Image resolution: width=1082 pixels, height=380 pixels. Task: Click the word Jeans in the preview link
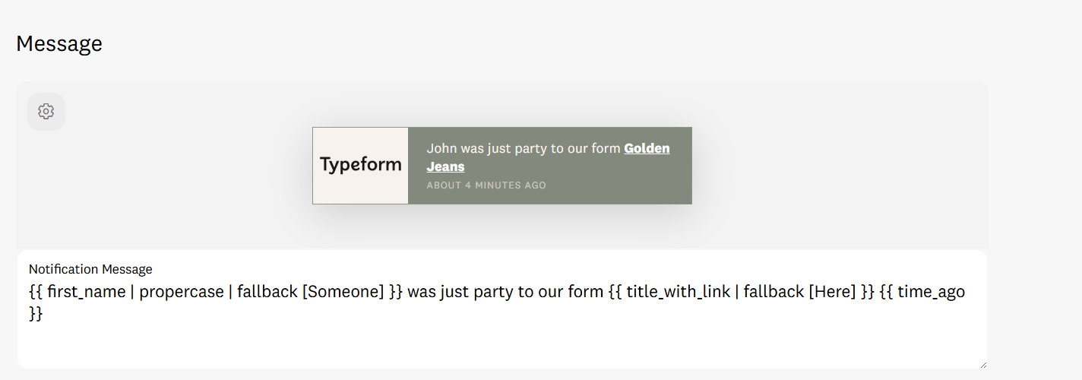click(x=445, y=166)
